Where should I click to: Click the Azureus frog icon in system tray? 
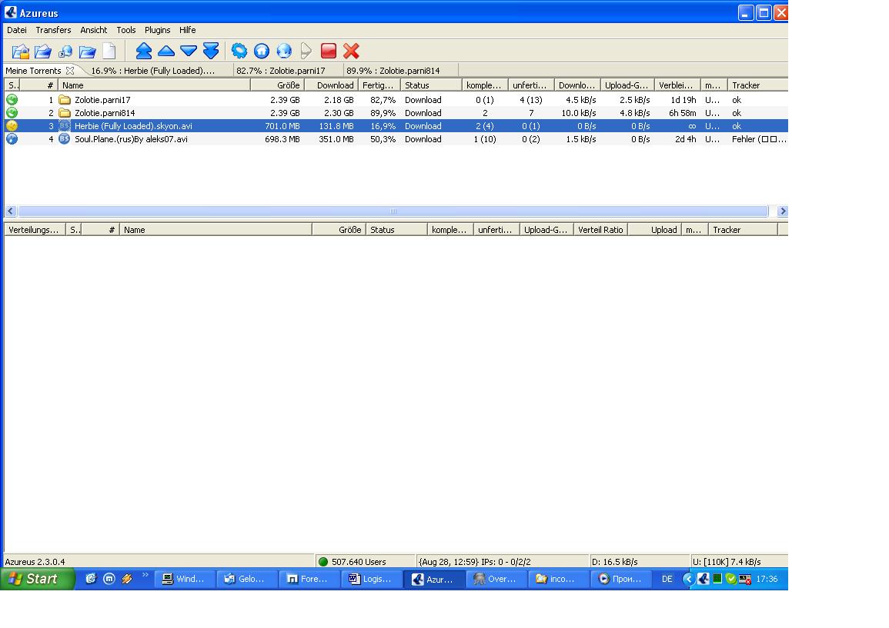click(x=703, y=579)
